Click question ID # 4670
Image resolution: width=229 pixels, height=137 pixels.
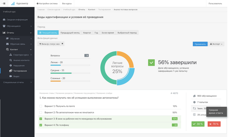(174, 93)
